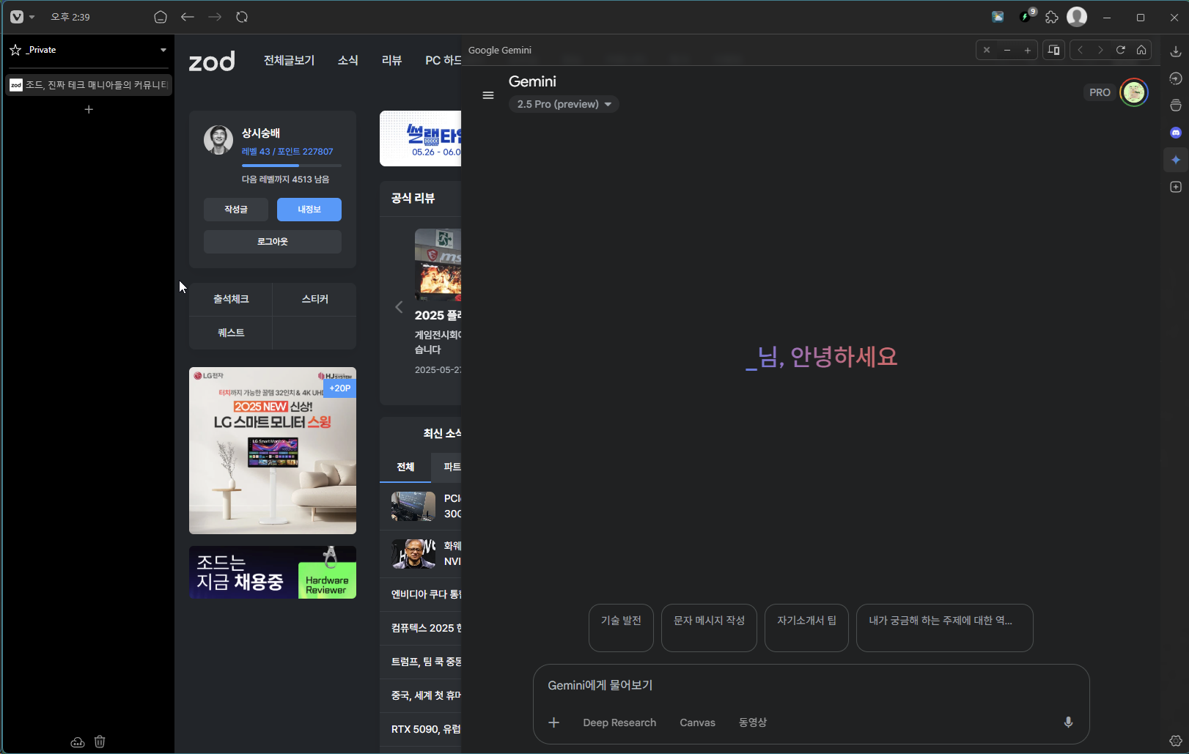This screenshot has width=1189, height=754.
Task: Open 리뷰 menu on zod
Action: click(x=391, y=60)
